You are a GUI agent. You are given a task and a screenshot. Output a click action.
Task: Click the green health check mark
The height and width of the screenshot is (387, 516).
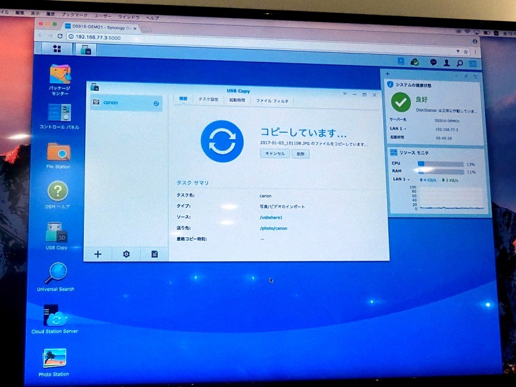click(x=401, y=103)
